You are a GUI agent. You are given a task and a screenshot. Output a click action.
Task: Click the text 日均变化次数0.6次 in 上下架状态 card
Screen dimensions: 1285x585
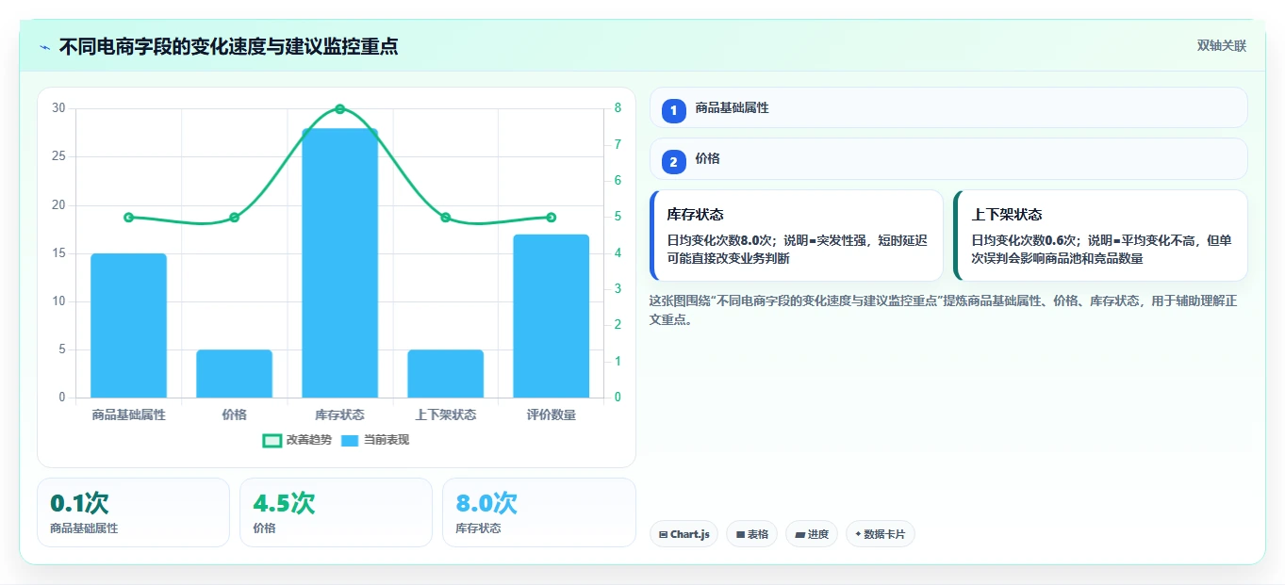1024,241
